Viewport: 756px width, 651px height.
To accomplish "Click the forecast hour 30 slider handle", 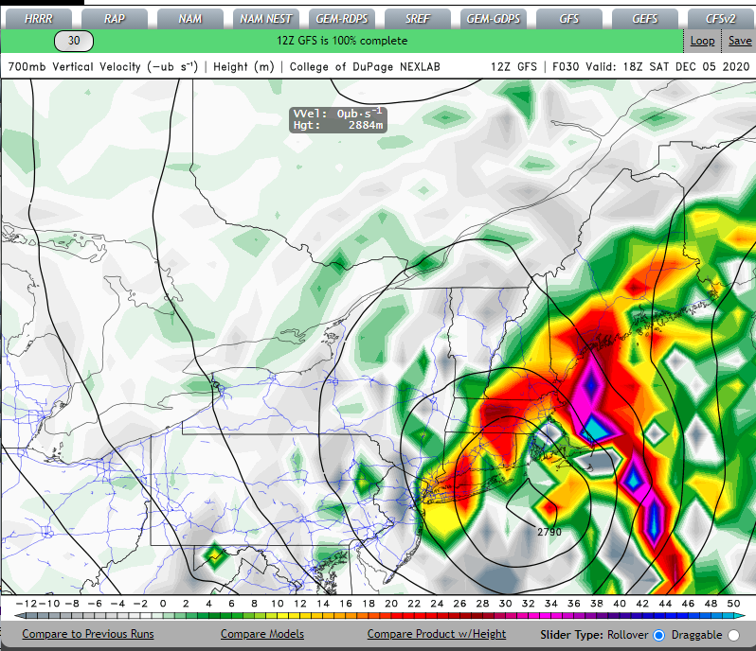I will [x=74, y=41].
